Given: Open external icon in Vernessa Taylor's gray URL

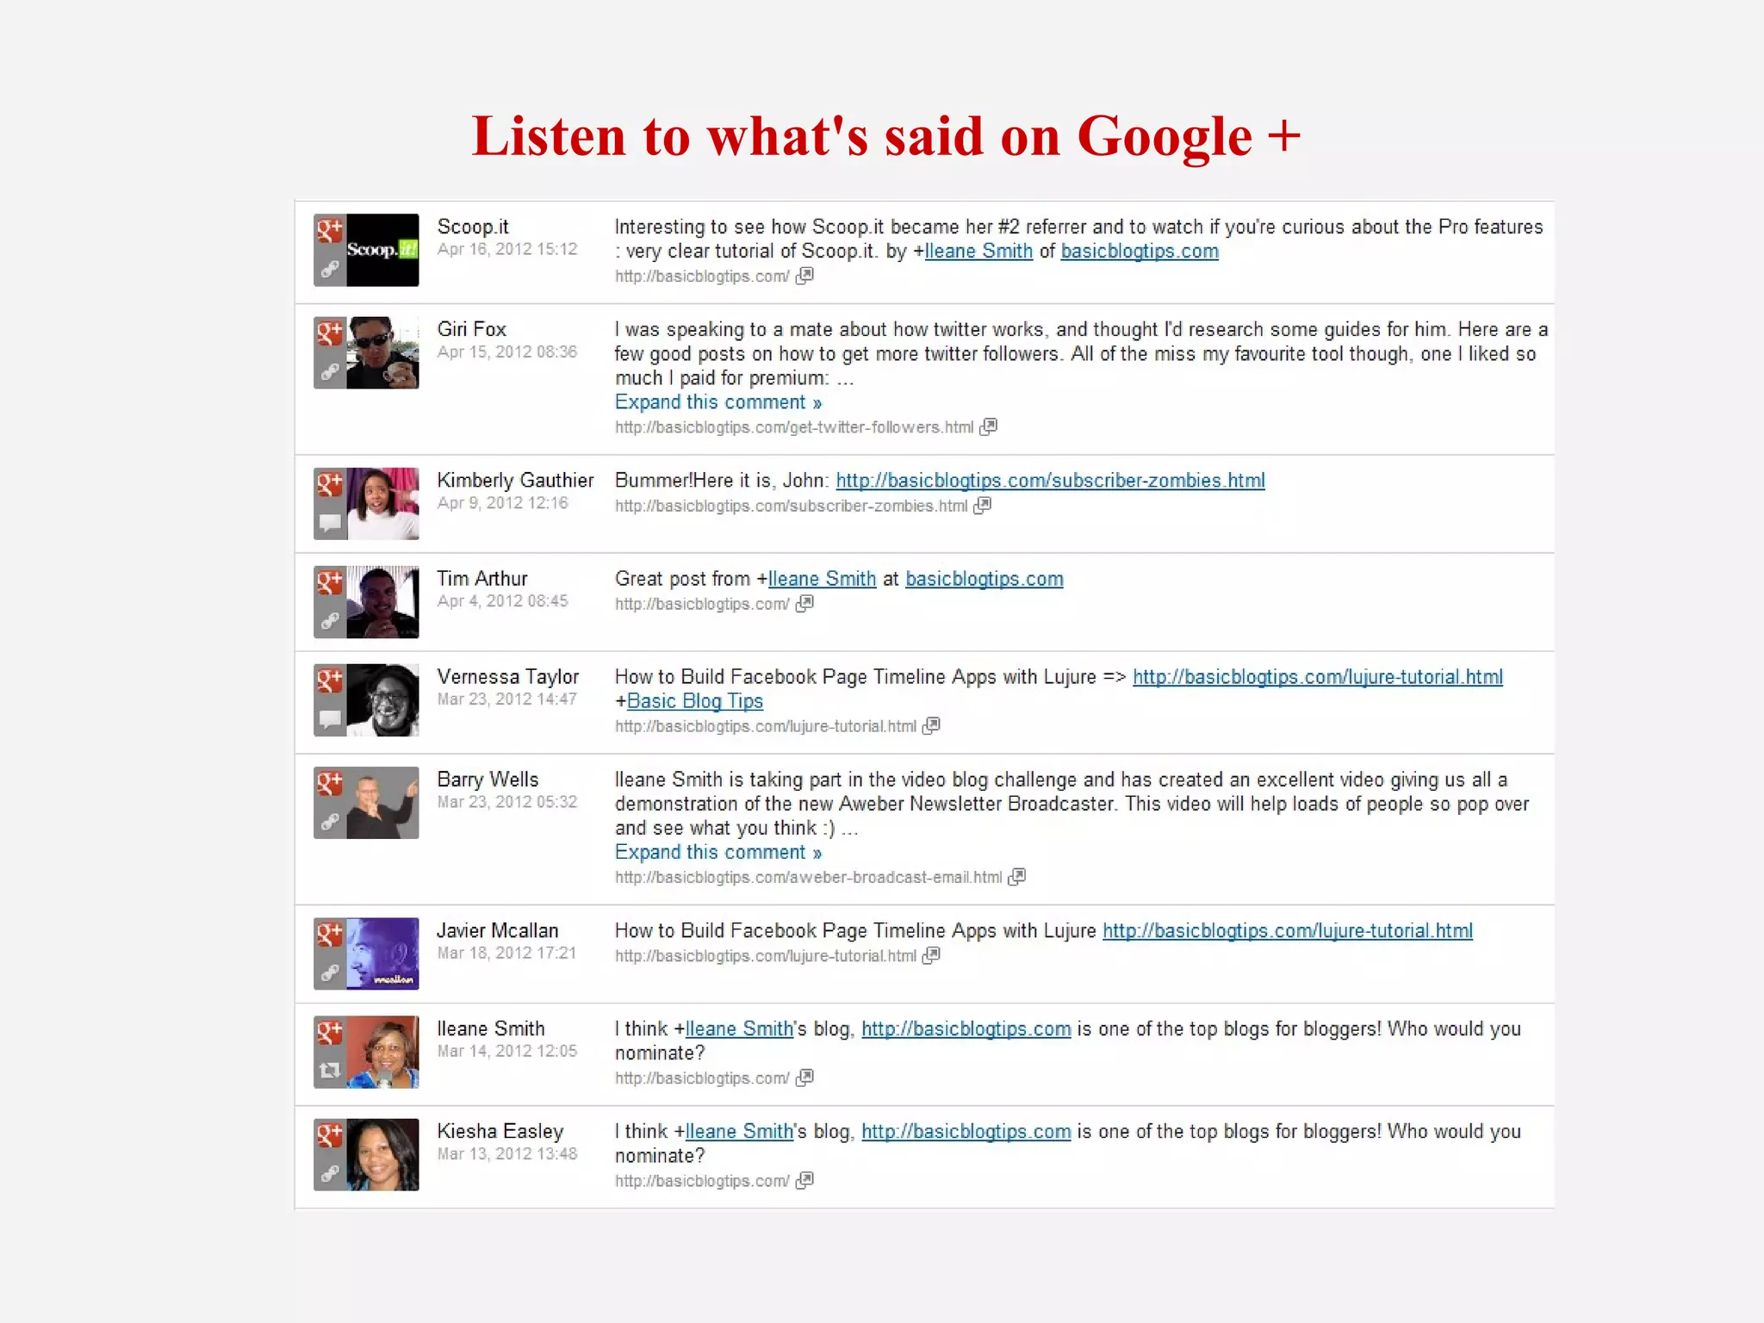Looking at the screenshot, I should tap(931, 726).
